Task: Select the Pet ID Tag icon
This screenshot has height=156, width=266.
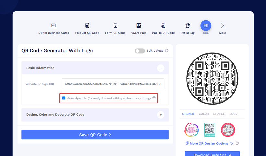Action: pyautogui.click(x=187, y=26)
